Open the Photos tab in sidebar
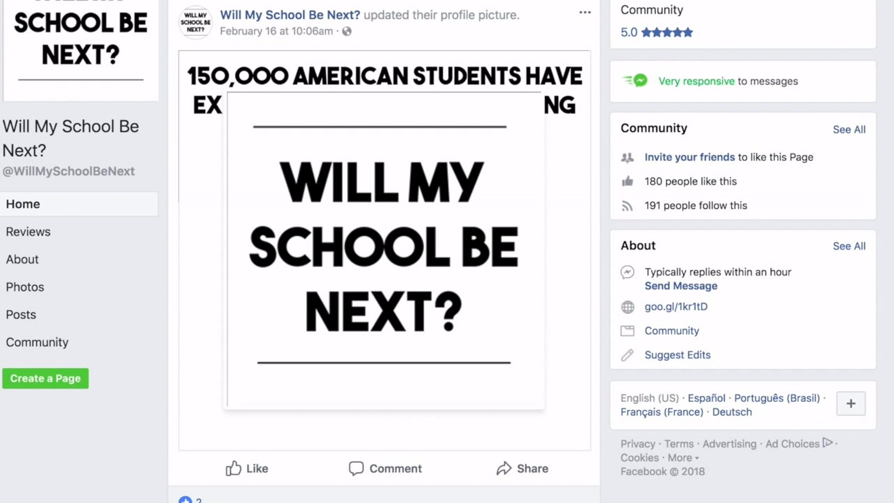Screen dimensions: 894x503 (x=25, y=287)
